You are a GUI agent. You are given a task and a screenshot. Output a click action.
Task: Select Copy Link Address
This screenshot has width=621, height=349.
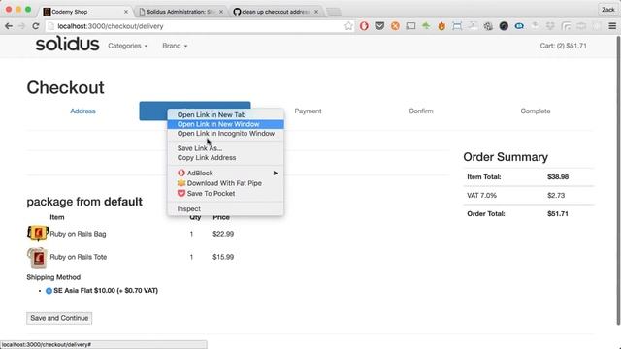click(x=225, y=158)
